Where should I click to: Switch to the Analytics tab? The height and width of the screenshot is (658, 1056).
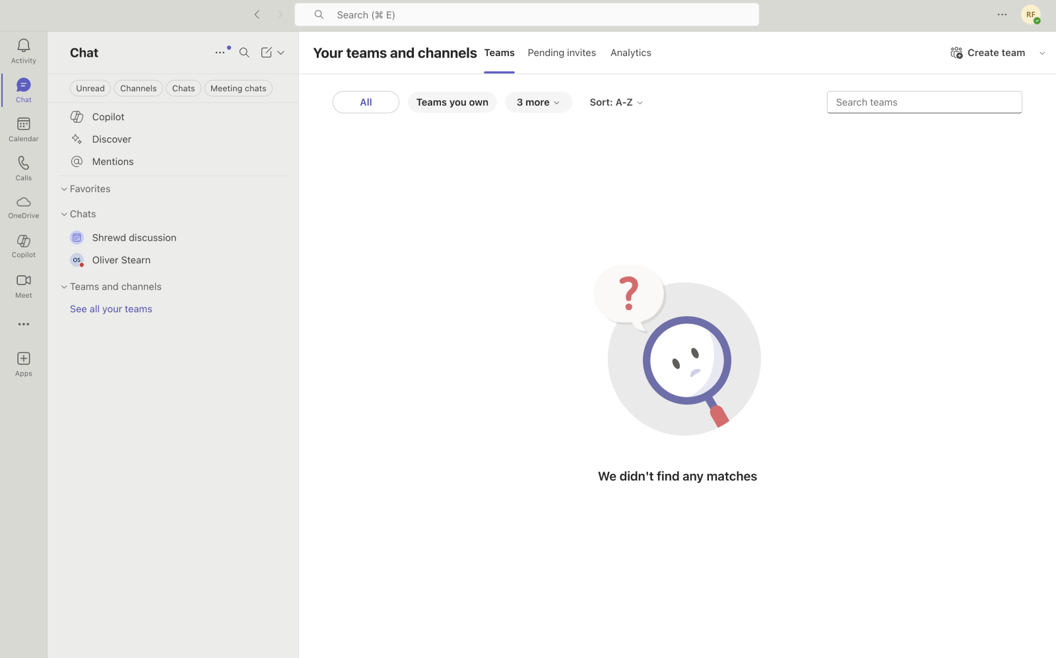(x=630, y=53)
